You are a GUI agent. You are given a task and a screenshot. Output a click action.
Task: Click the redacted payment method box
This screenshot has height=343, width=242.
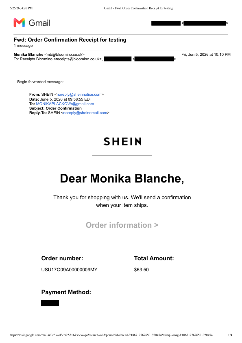(x=50, y=303)
